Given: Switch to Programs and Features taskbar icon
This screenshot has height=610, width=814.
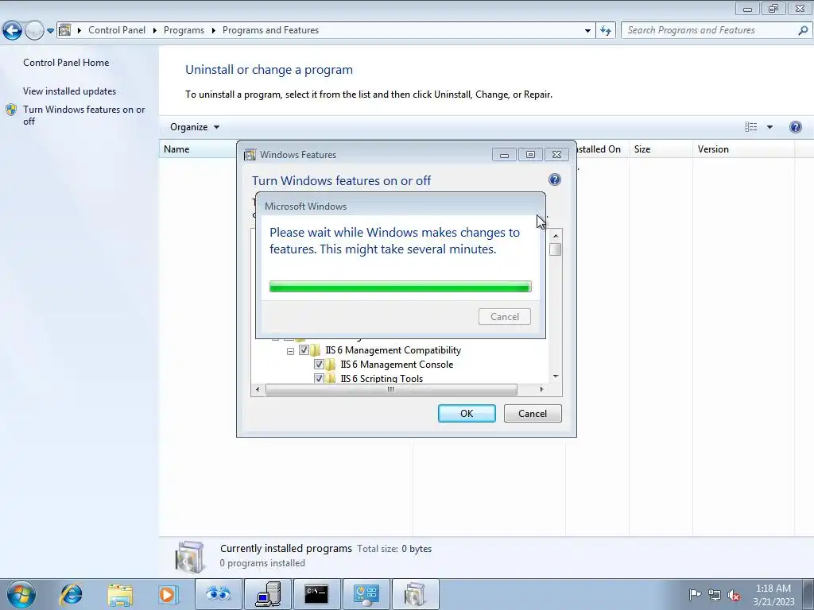Looking at the screenshot, I should 415,594.
